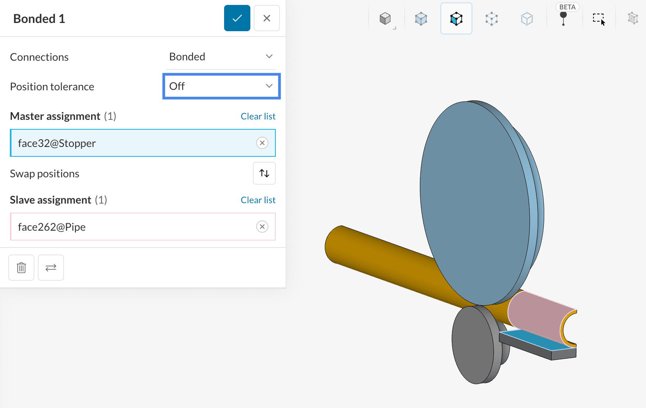
Task: Expand the Position tolerance dropdown
Action: 221,86
